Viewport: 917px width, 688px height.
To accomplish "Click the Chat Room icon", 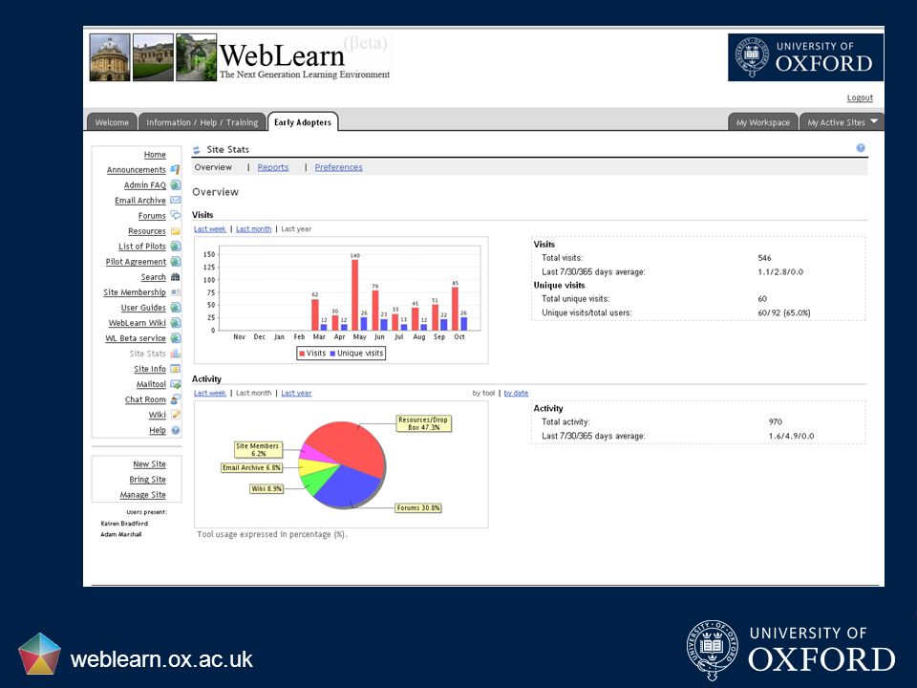I will (x=175, y=399).
